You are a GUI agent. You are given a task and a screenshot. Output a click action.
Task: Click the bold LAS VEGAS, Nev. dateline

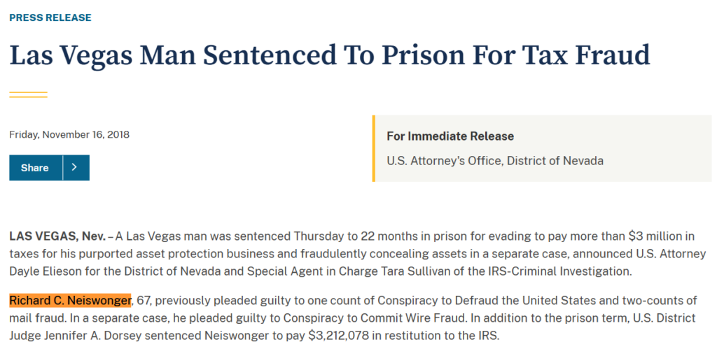click(x=57, y=236)
